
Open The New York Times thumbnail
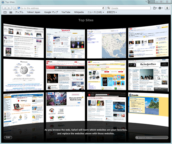(x=148, y=75)
